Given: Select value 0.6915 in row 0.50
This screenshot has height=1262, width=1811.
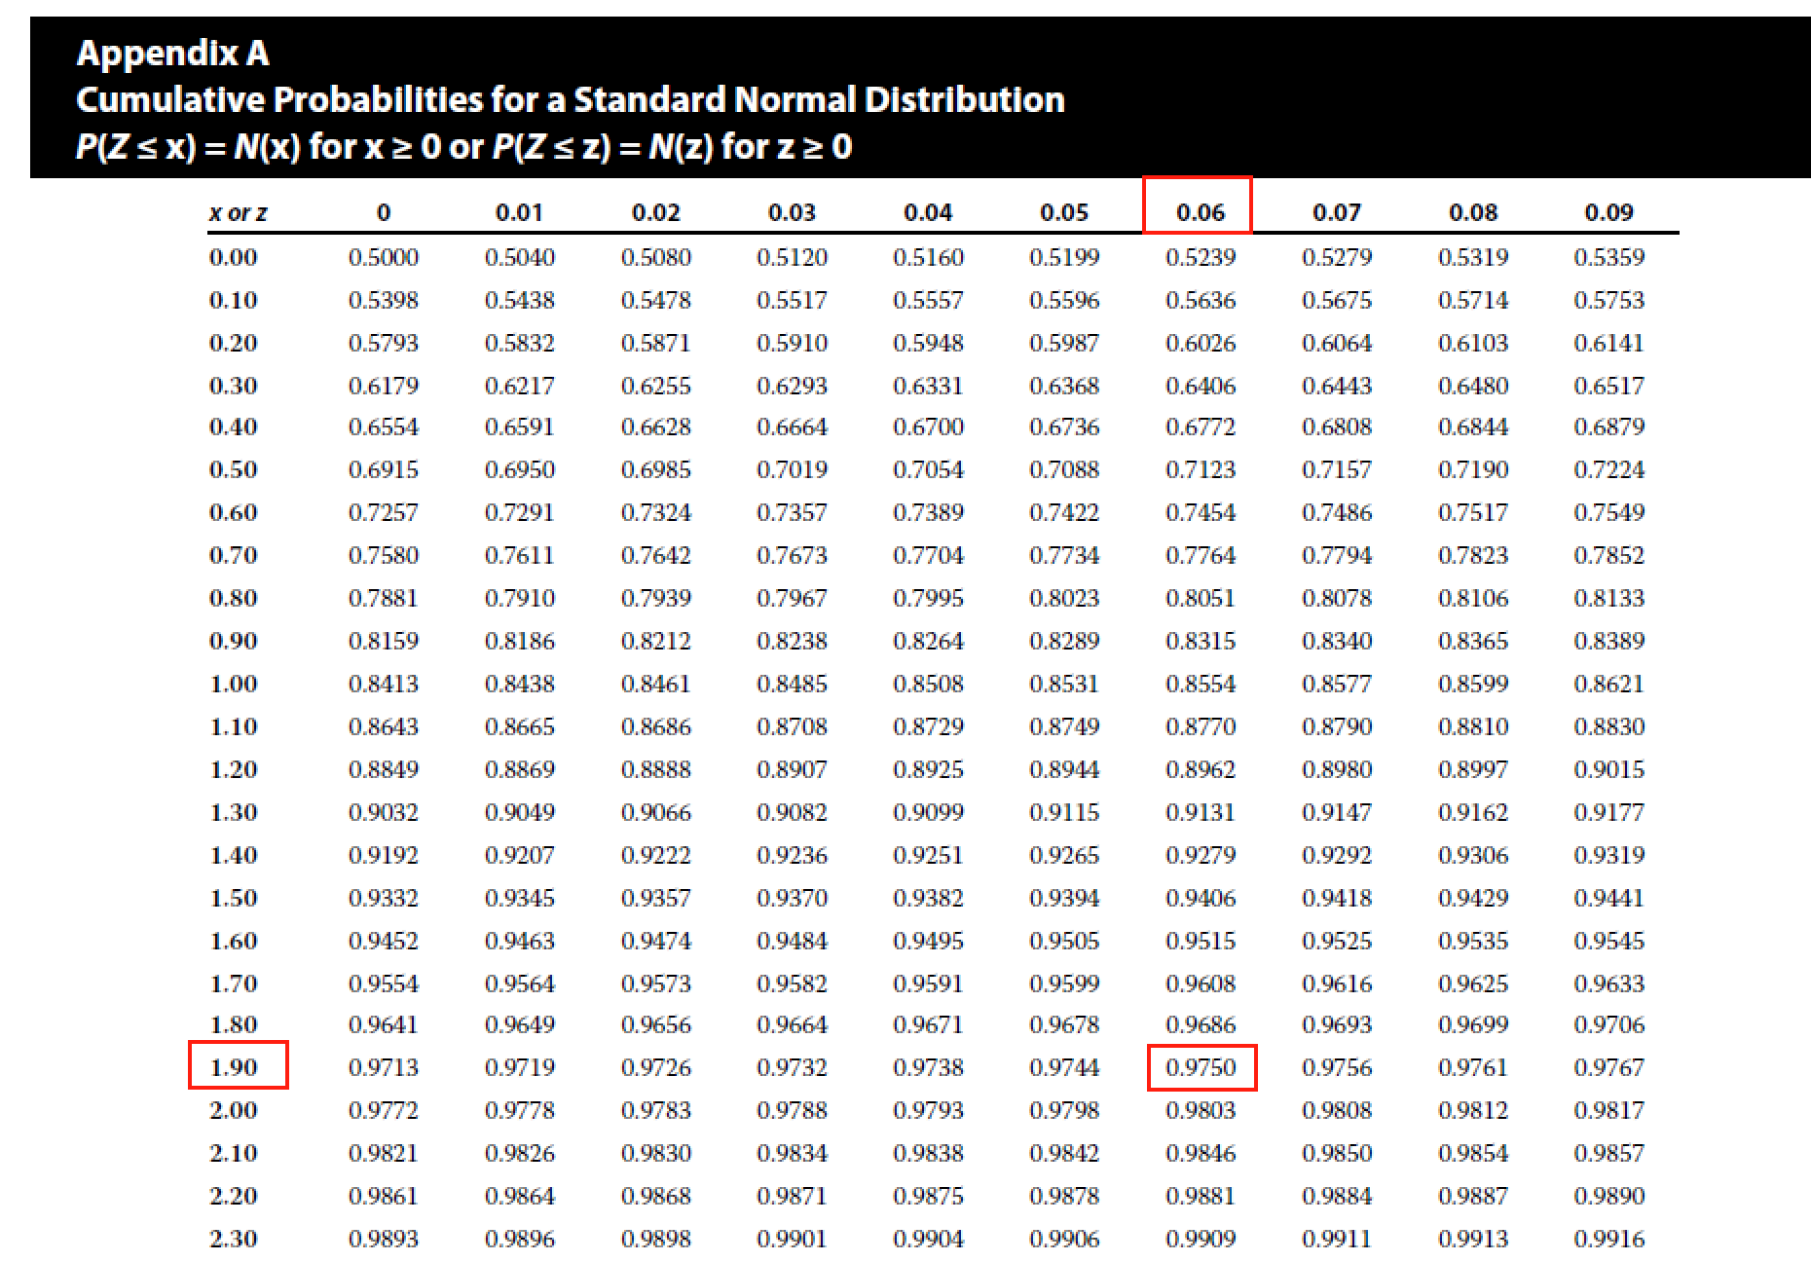Looking at the screenshot, I should [x=384, y=469].
